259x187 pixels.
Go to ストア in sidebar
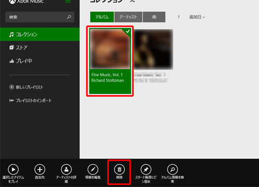coord(18,48)
